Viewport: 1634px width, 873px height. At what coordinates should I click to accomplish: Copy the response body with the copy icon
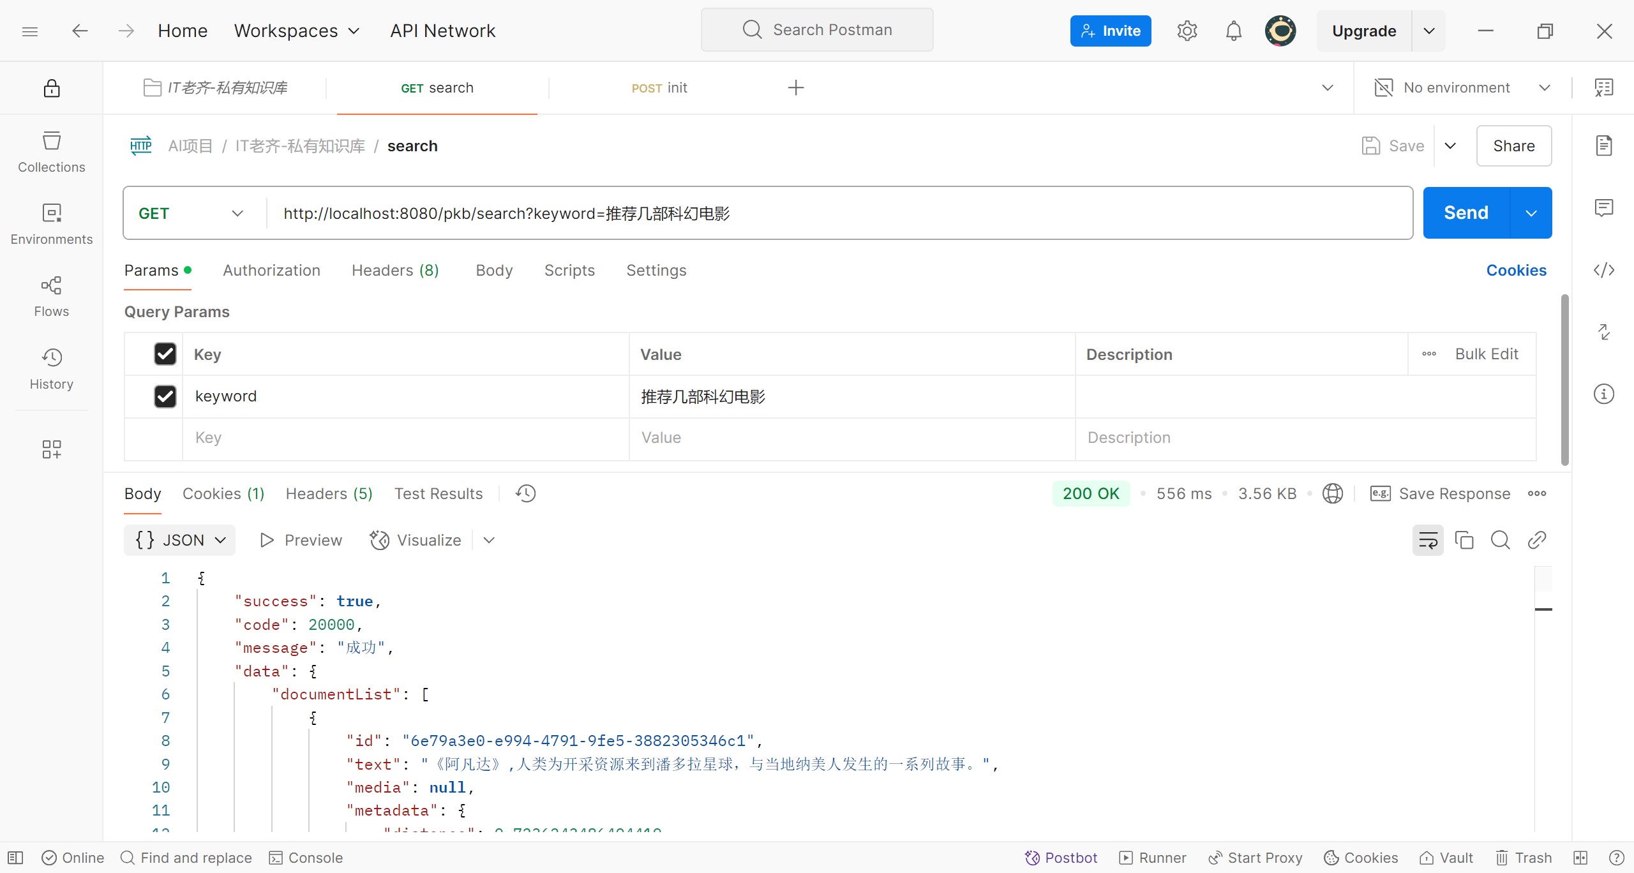tap(1464, 540)
